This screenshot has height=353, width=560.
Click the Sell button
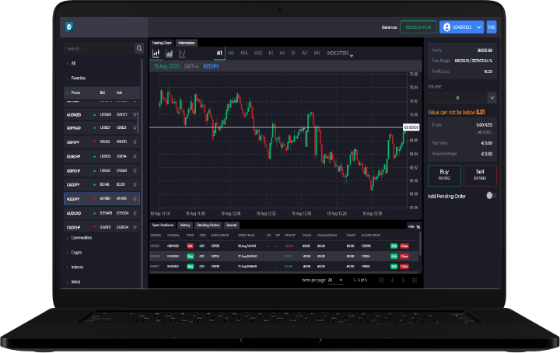tap(480, 174)
